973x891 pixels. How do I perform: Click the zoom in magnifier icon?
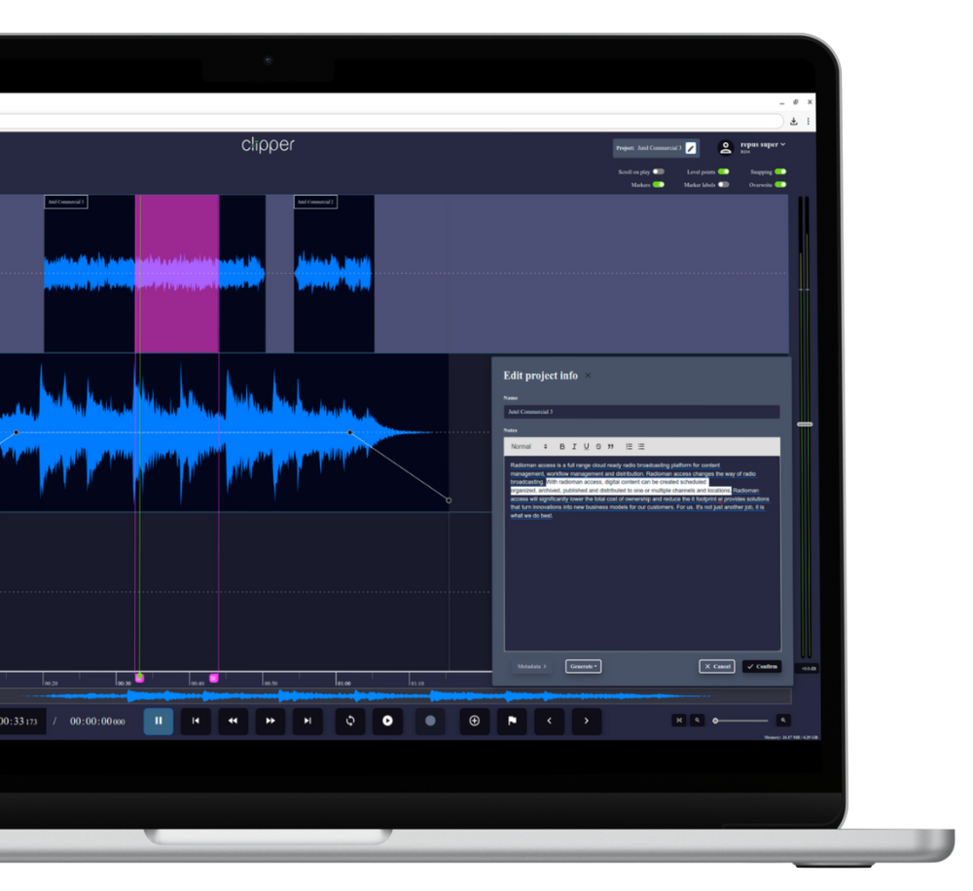coord(783,721)
